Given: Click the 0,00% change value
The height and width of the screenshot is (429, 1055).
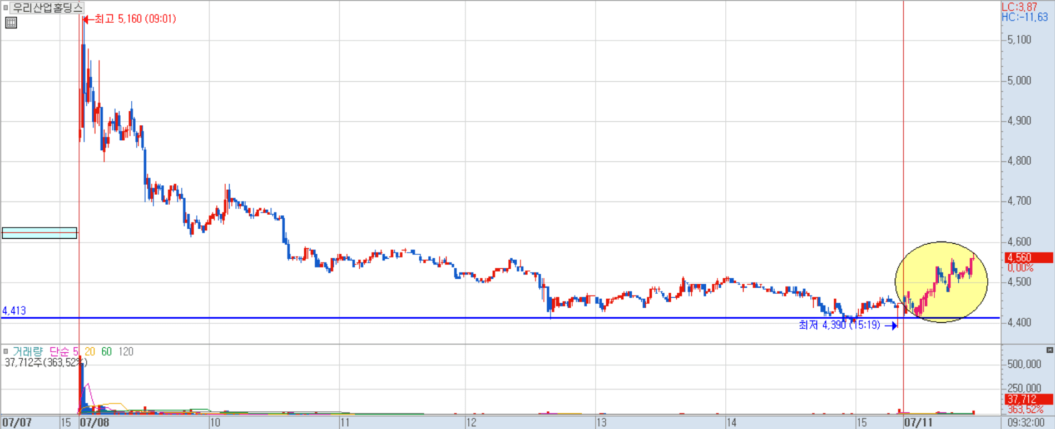Looking at the screenshot, I should (1020, 268).
